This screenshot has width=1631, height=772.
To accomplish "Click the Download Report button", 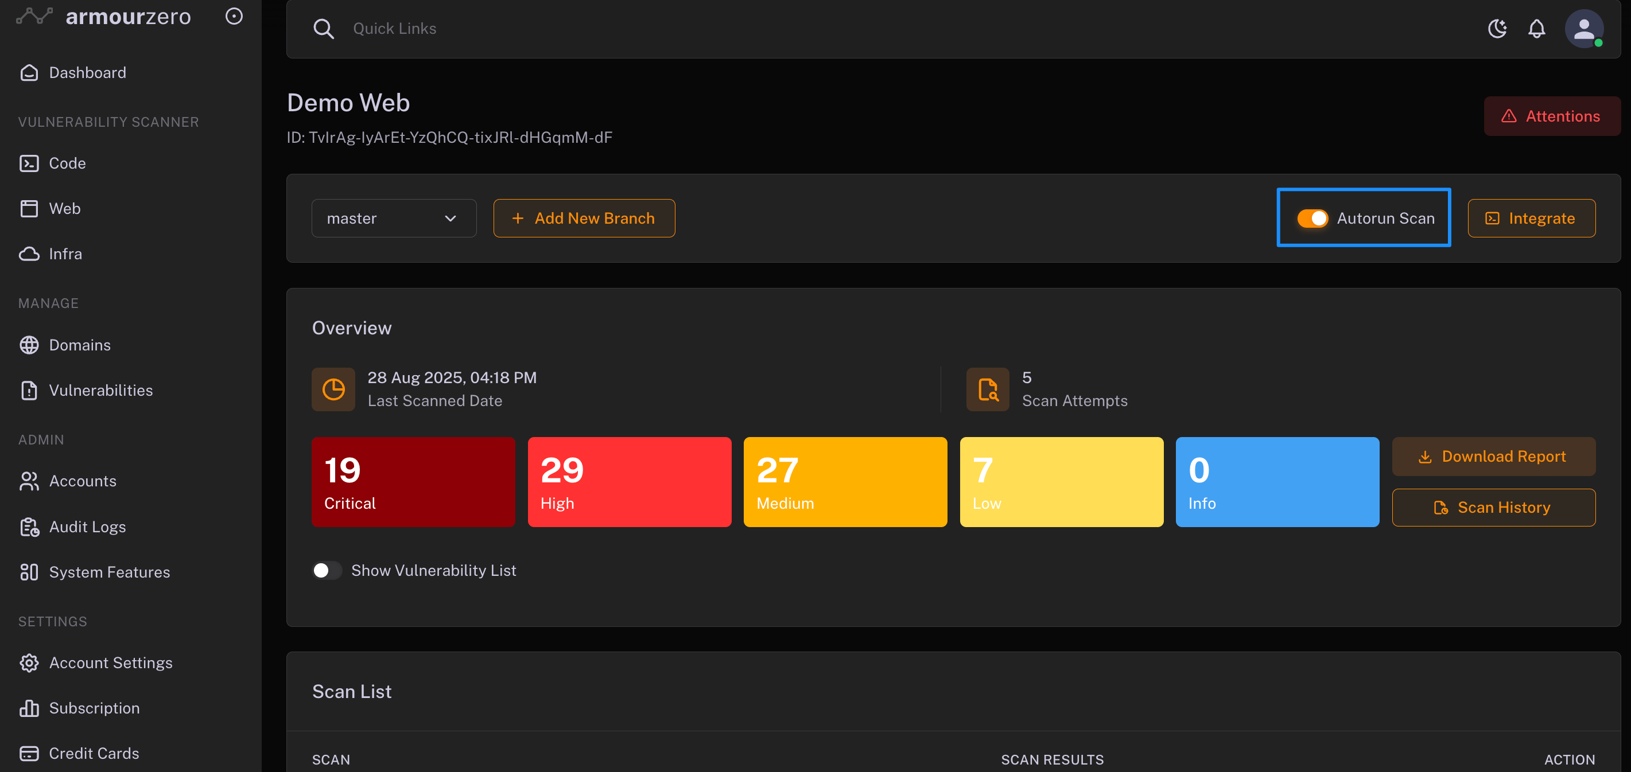I will click(x=1493, y=456).
